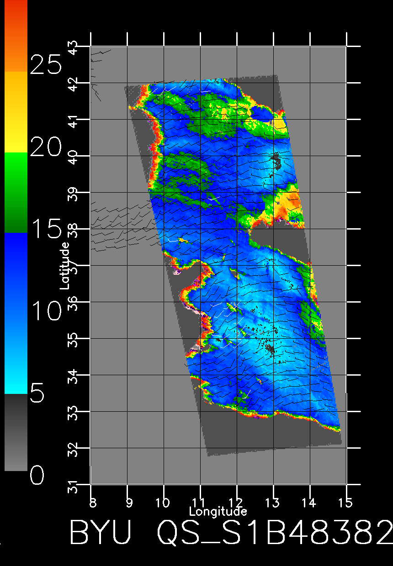This screenshot has width=393, height=566.
Task: Click latitude tick label 38
Action: 73,231
